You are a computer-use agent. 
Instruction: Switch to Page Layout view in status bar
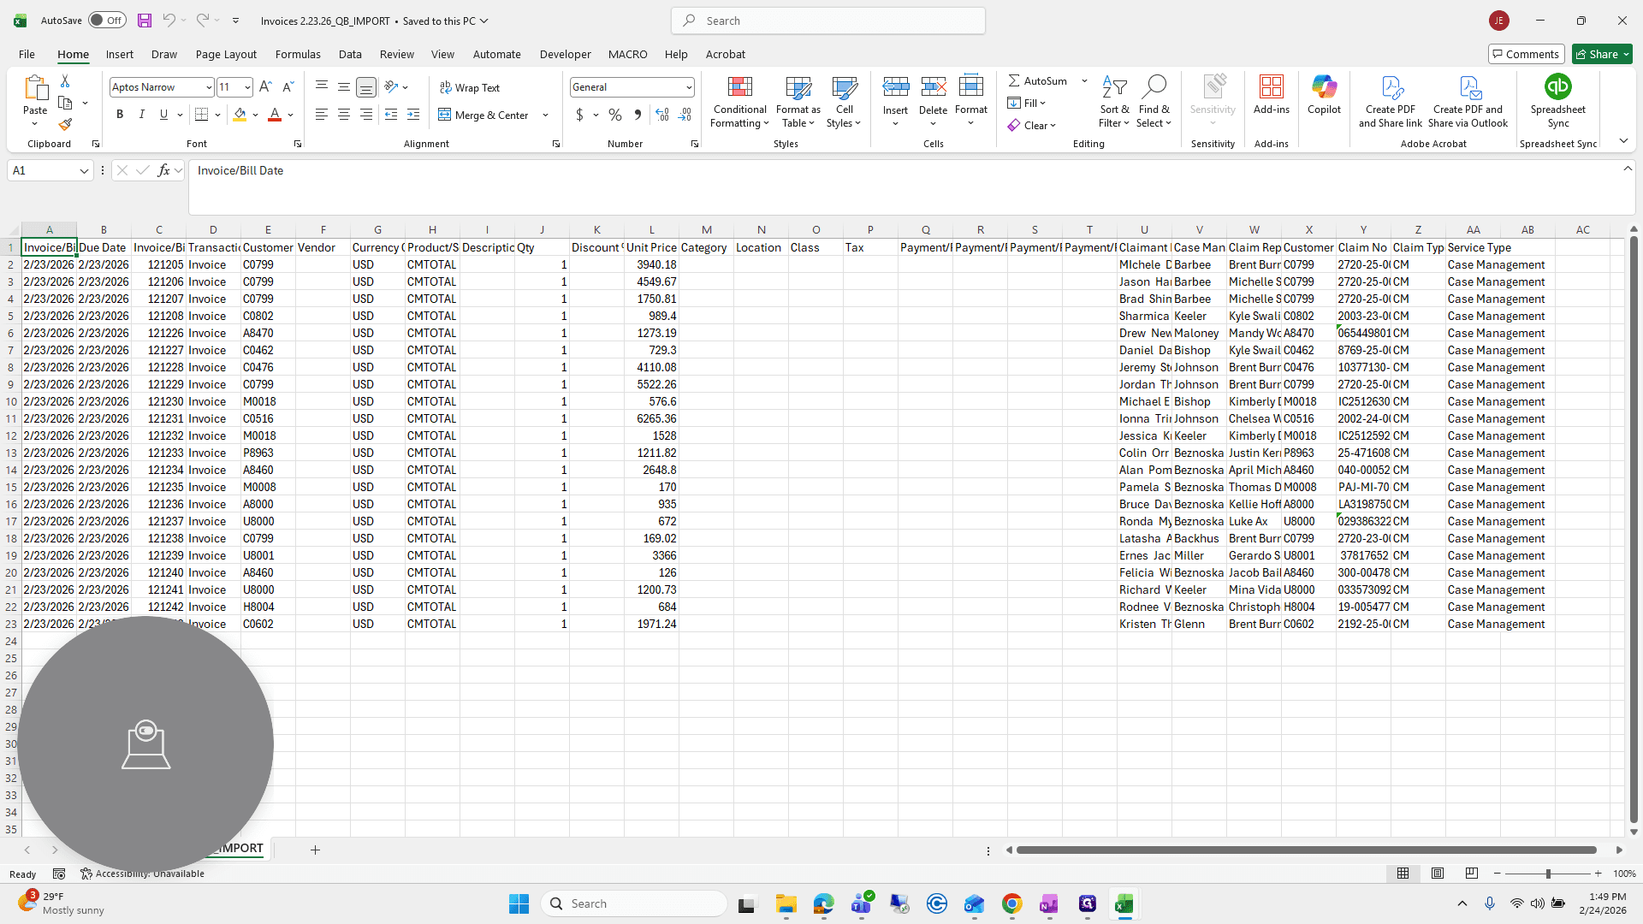(x=1438, y=874)
